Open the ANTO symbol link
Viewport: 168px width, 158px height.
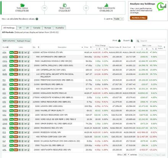(5, 57)
